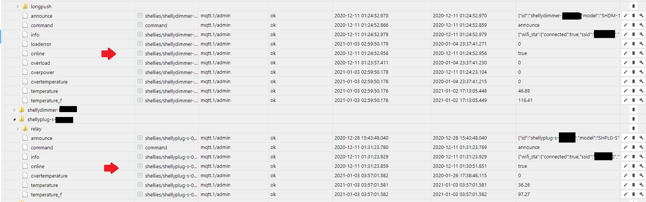This screenshot has width=646, height=202.
Task: Select the overpower tree item
Action: coord(43,72)
